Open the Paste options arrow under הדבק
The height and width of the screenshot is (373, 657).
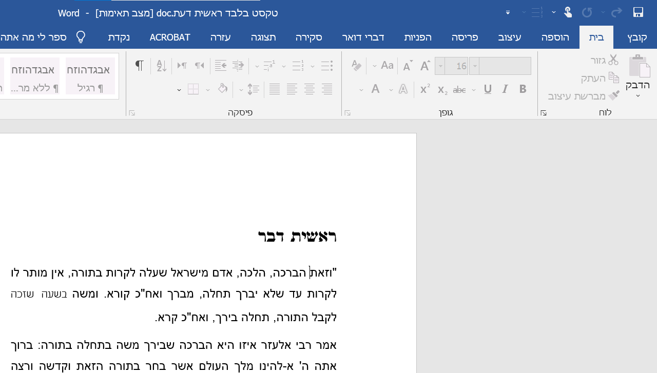[638, 95]
